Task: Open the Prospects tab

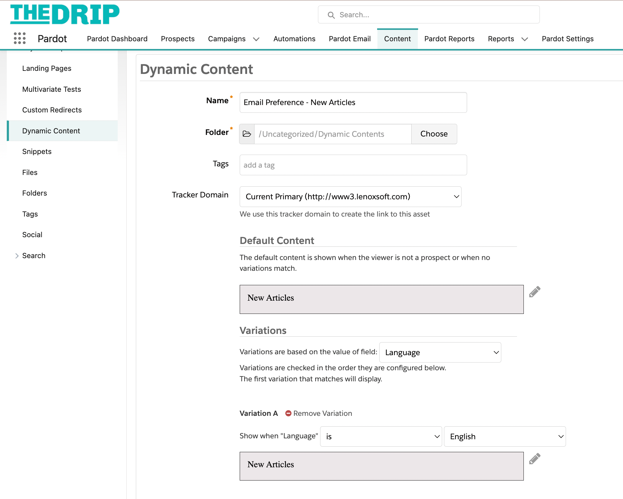Action: click(x=178, y=39)
